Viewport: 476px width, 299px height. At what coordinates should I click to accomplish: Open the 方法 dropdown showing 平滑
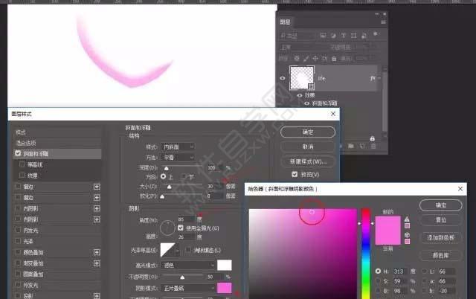[178, 158]
